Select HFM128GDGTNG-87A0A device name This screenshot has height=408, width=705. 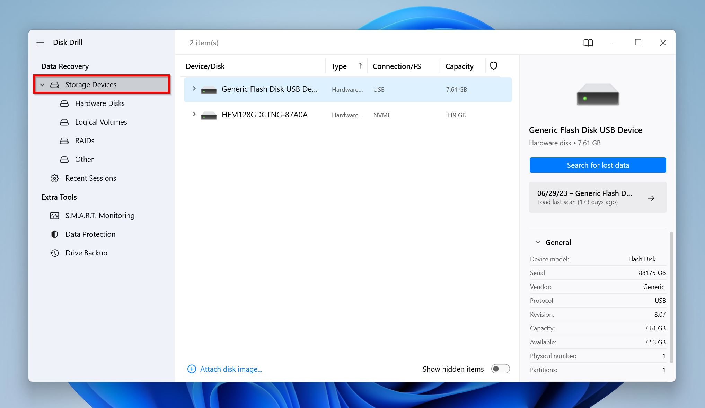click(x=265, y=115)
